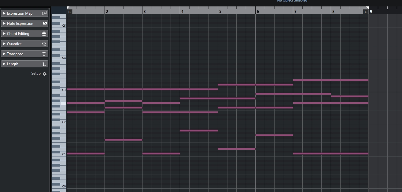
Task: Play the C1 key on the piano keyboard
Action: [64, 154]
